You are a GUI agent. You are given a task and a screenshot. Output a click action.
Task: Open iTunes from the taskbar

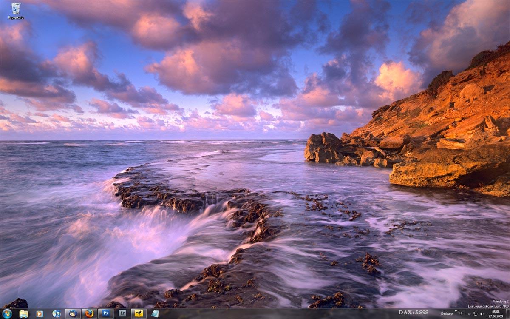[56, 314]
